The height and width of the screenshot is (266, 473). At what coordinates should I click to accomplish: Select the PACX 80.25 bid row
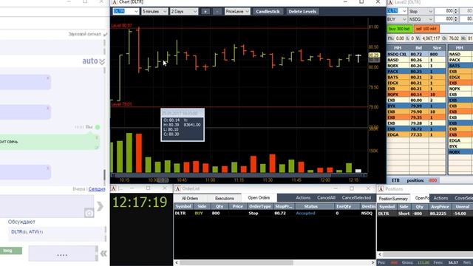coord(416,72)
